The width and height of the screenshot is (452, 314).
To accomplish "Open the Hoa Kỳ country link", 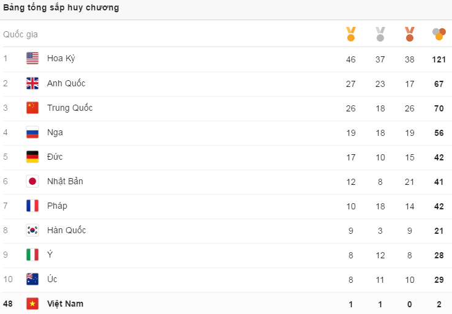I will click(x=61, y=59).
